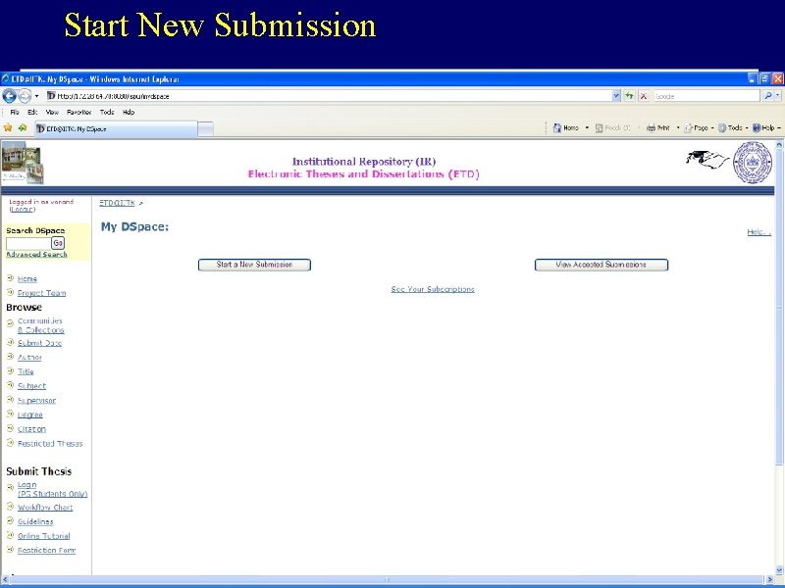Click the Back navigation arrow
Viewport: 785px width, 588px height.
[x=10, y=96]
